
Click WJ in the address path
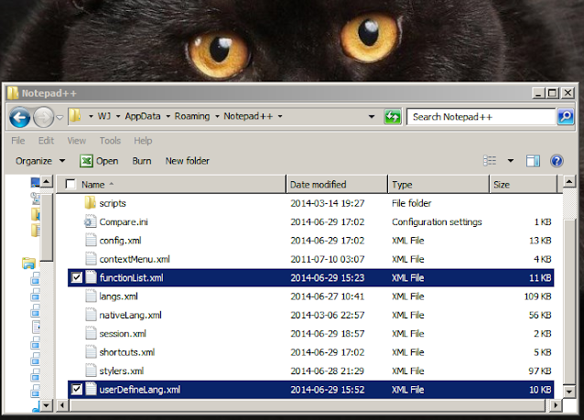[x=104, y=116]
